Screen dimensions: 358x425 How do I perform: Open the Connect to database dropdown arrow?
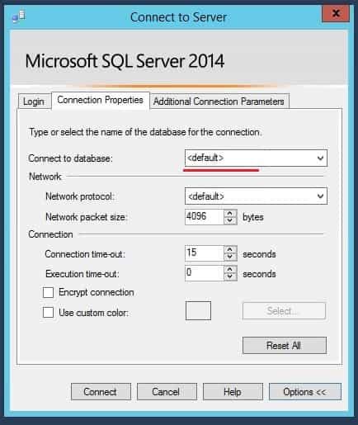[x=320, y=158]
